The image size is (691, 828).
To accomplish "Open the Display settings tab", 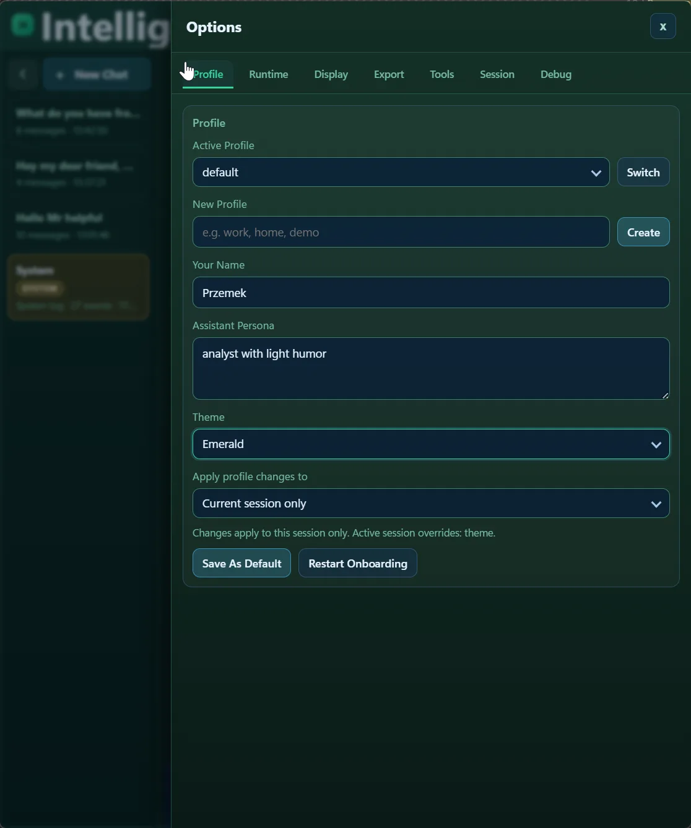I will (x=331, y=74).
